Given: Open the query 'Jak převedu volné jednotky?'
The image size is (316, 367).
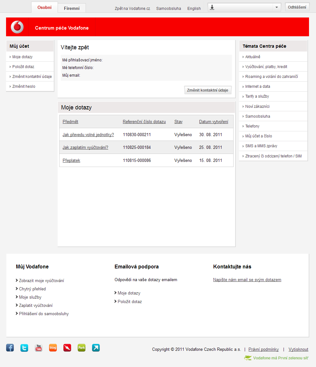Looking at the screenshot, I should [88, 135].
